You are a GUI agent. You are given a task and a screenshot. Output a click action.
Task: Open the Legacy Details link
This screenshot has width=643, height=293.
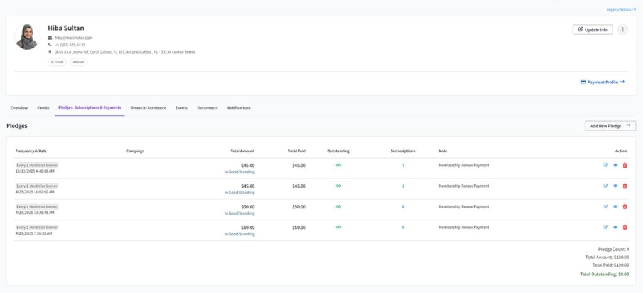621,9
